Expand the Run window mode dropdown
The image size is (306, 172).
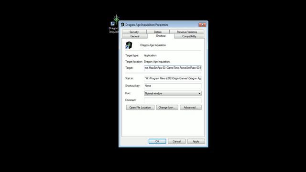[173, 94]
